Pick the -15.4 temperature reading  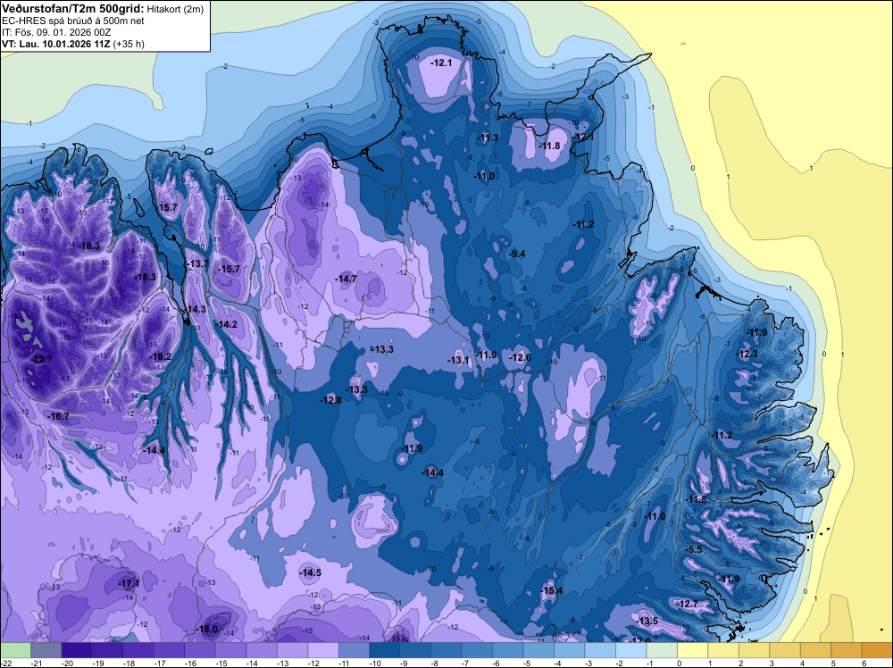coord(552,591)
